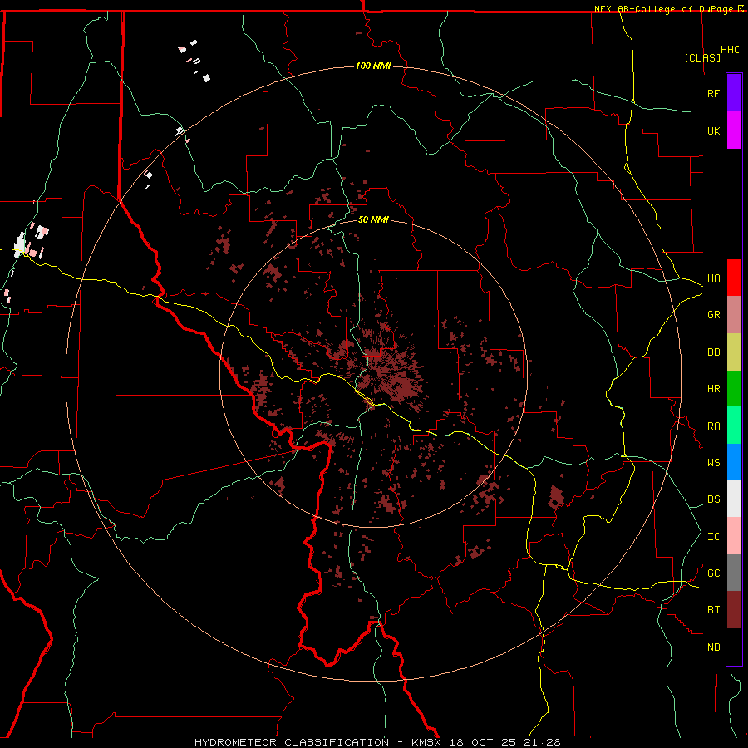This screenshot has height=748, width=748.
Task: Click the ND legend label
Action: point(714,647)
